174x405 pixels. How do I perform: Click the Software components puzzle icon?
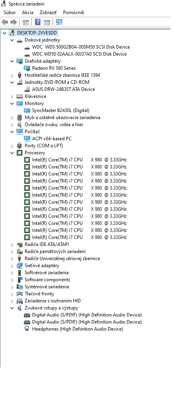[x=19, y=280]
